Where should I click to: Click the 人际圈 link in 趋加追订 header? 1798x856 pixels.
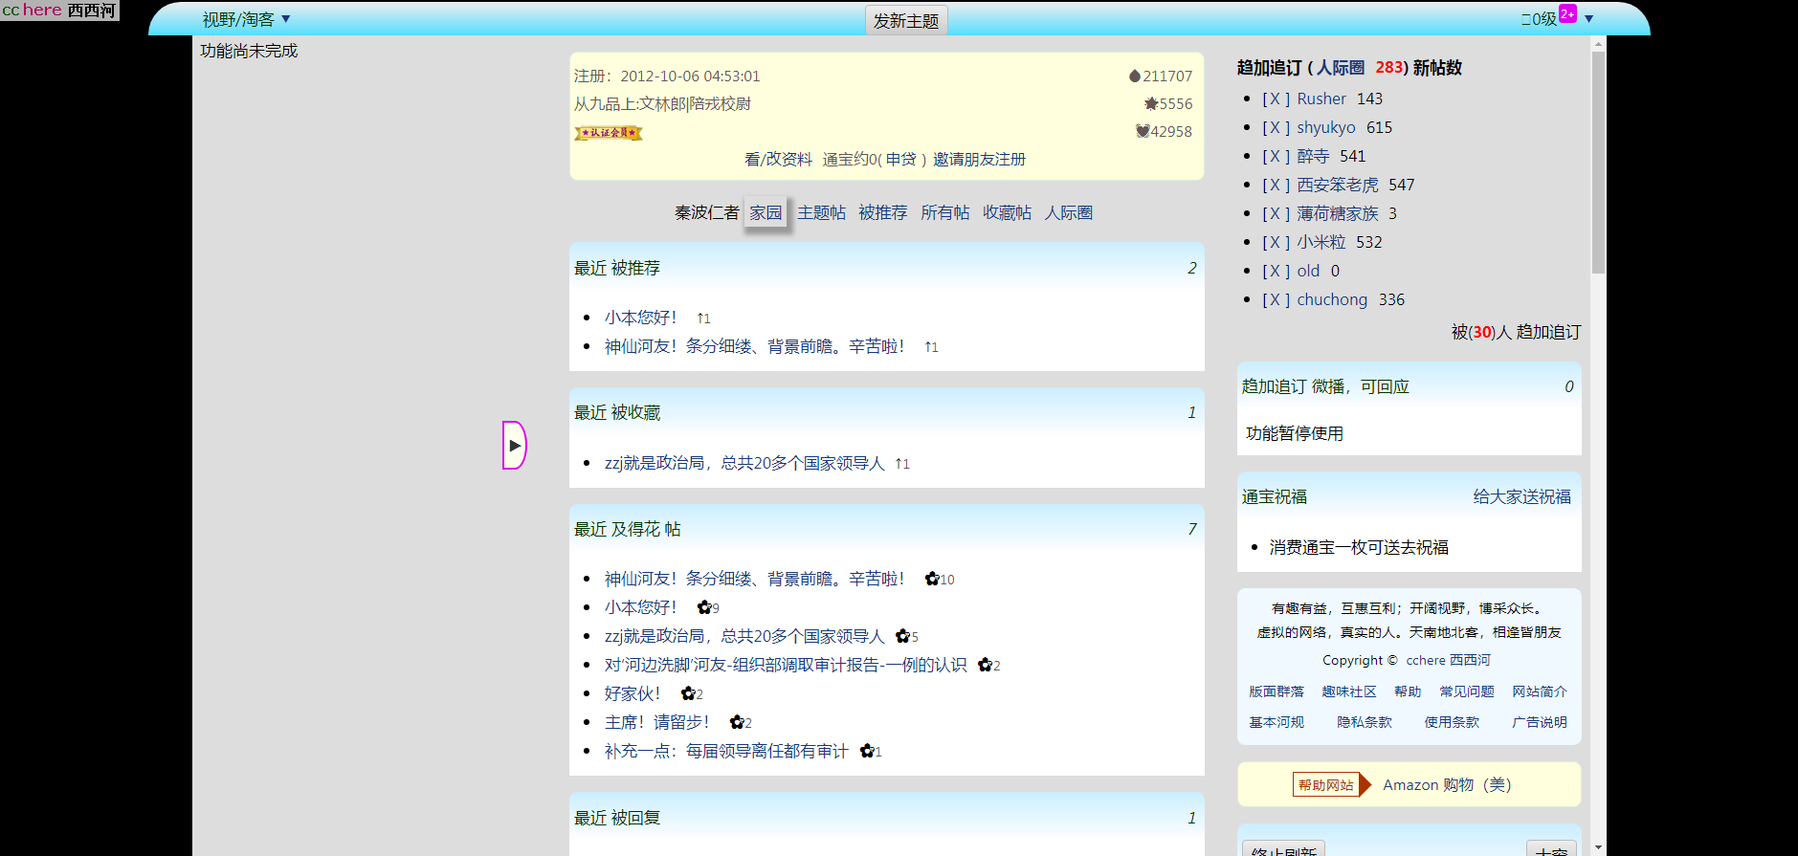(x=1341, y=67)
